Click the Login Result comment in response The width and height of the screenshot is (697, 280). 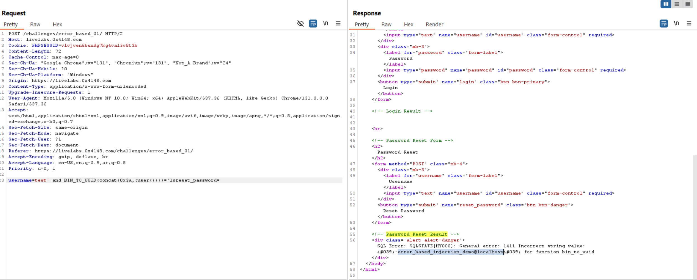(402, 111)
